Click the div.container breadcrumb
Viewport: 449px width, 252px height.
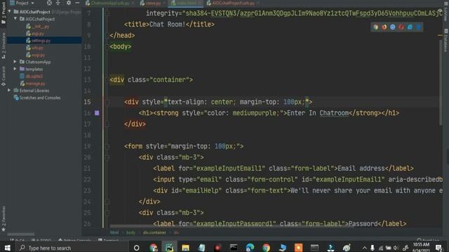pyautogui.click(x=154, y=232)
